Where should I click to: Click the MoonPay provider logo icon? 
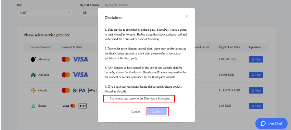click(33, 59)
